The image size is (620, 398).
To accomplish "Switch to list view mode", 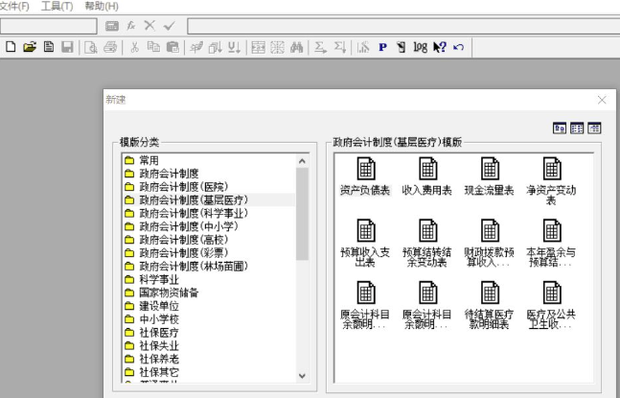I will [577, 129].
